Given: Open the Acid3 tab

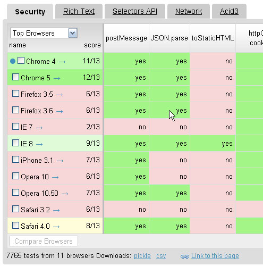Looking at the screenshot, I should (229, 11).
